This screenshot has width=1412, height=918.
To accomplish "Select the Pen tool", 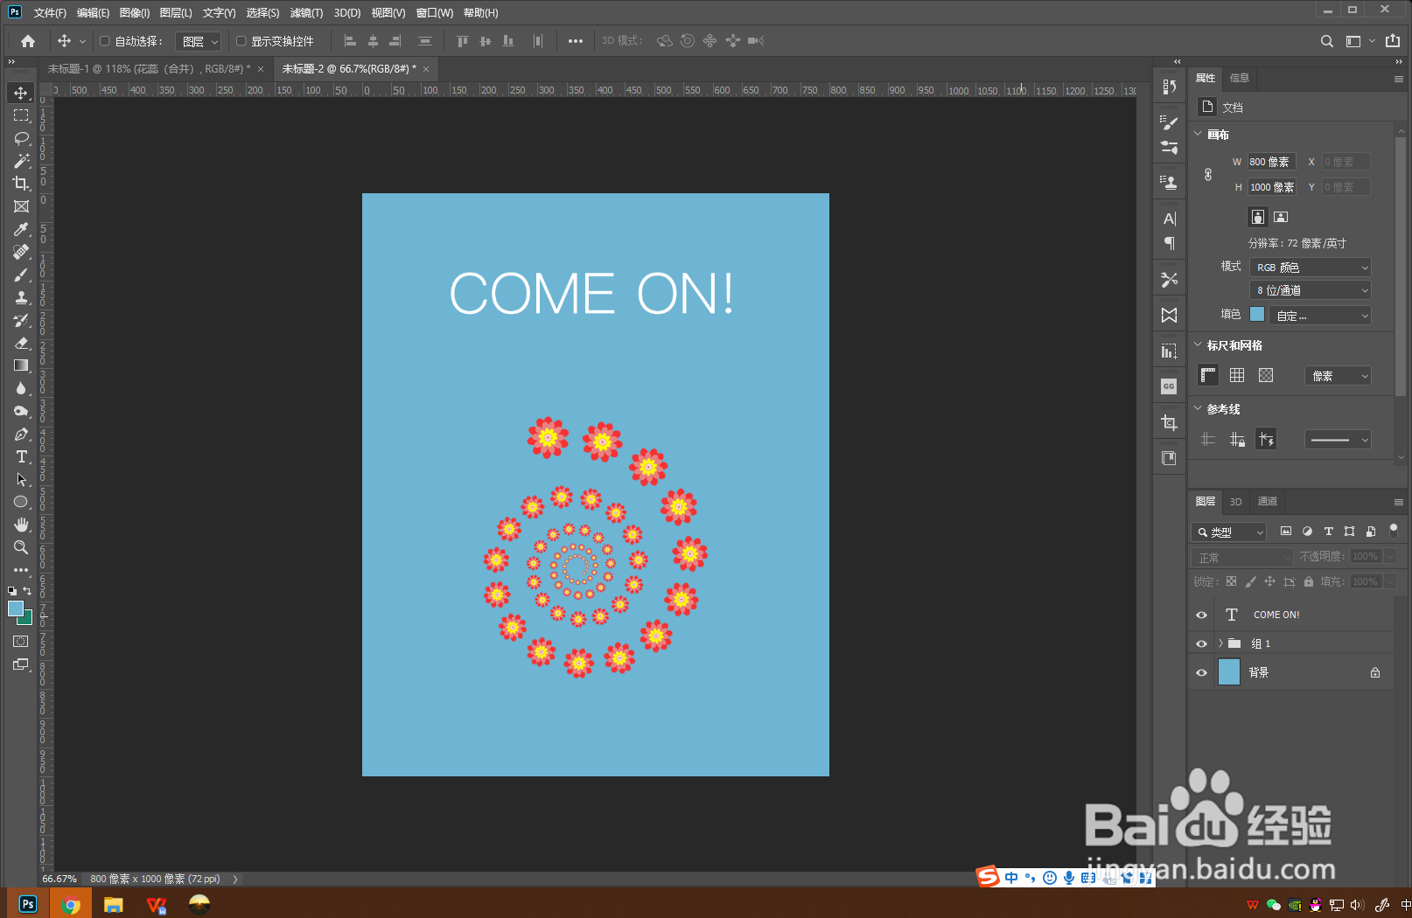I will tap(21, 434).
